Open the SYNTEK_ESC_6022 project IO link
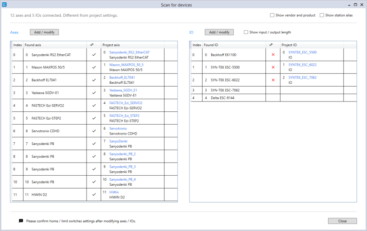This screenshot has width=367, height=231. pyautogui.click(x=302, y=65)
